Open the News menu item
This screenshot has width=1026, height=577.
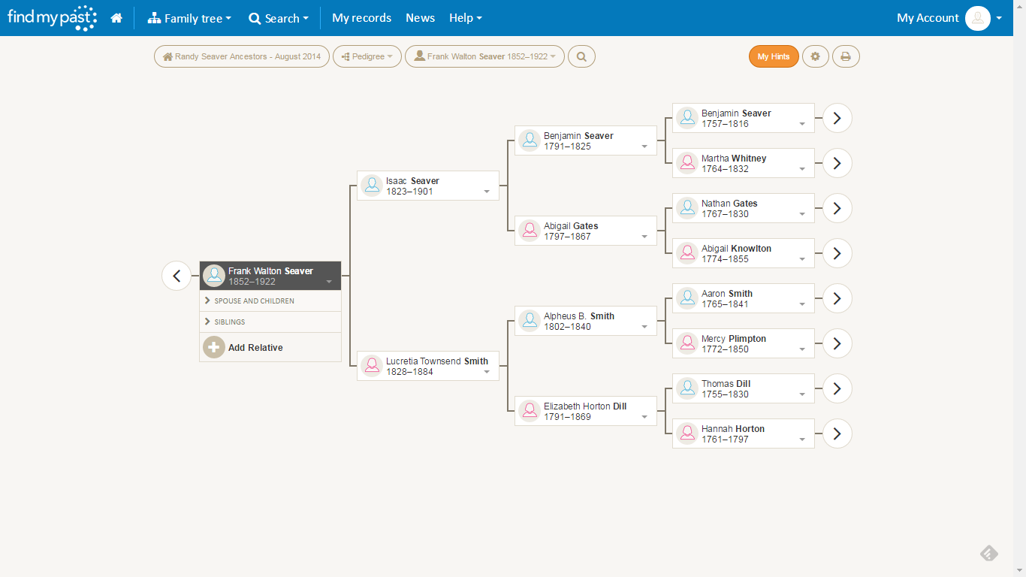420,17
